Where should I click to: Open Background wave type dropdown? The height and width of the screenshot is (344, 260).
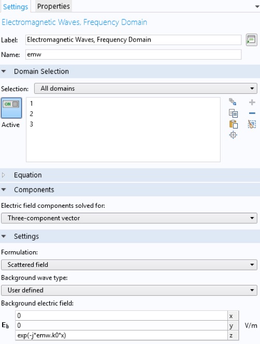click(129, 290)
